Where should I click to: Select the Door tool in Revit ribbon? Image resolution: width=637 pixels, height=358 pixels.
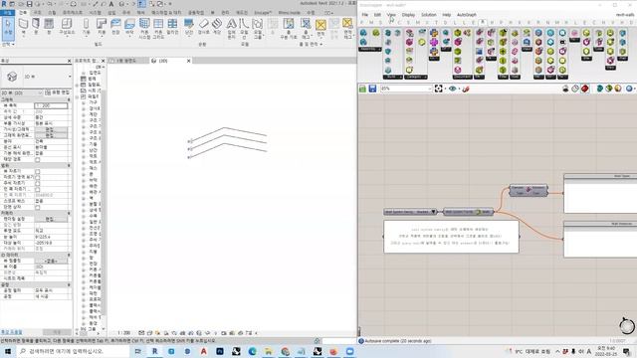tap(36, 28)
